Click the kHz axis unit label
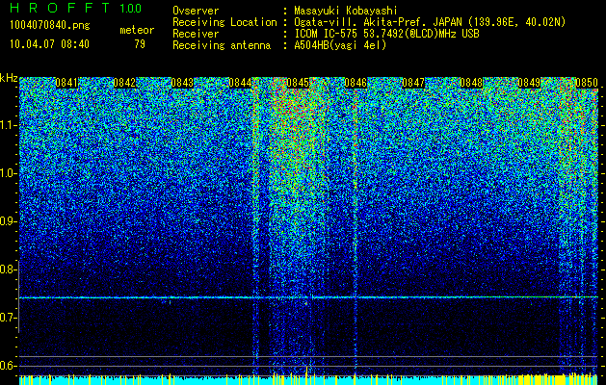The image size is (606, 385). point(9,78)
